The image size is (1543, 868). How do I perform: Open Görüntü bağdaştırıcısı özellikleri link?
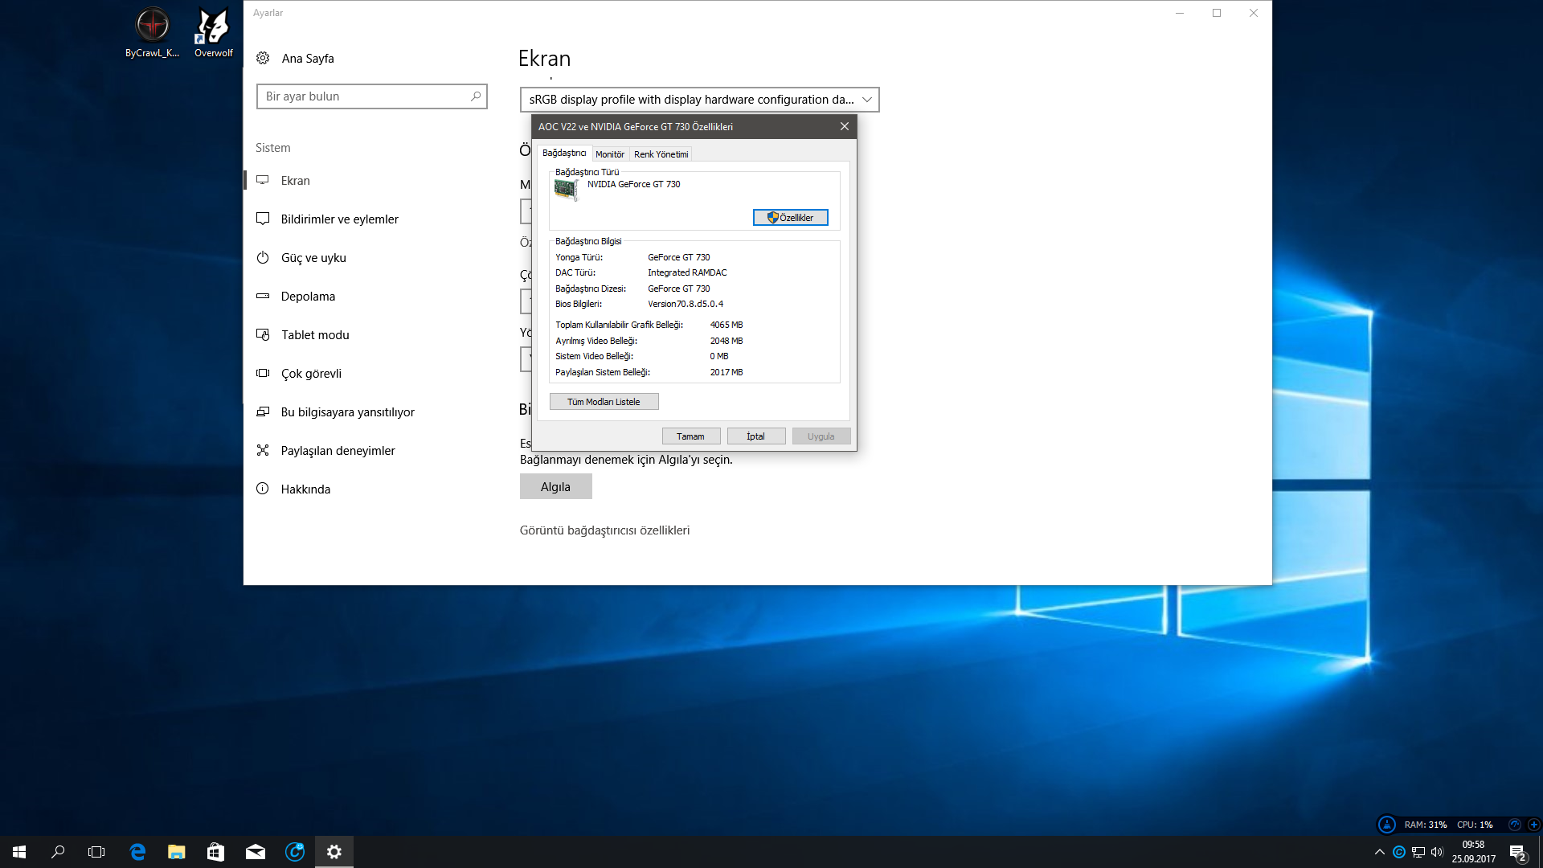tap(605, 530)
